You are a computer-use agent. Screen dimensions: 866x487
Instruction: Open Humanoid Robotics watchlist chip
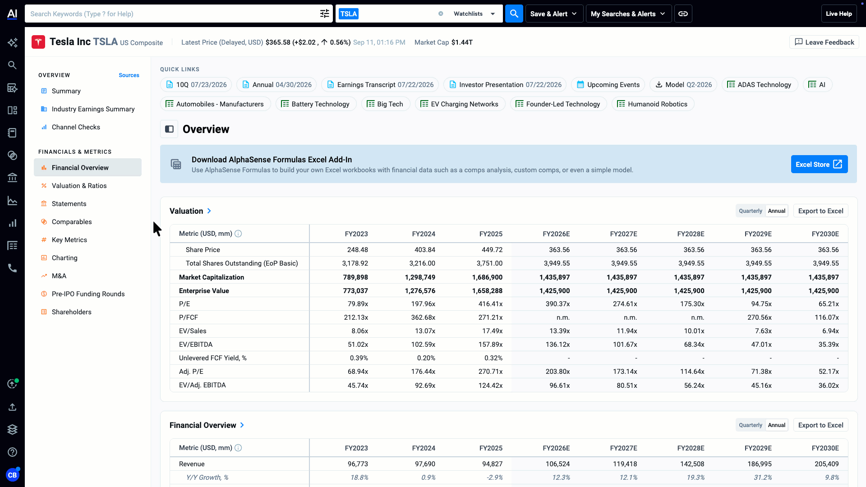(653, 104)
